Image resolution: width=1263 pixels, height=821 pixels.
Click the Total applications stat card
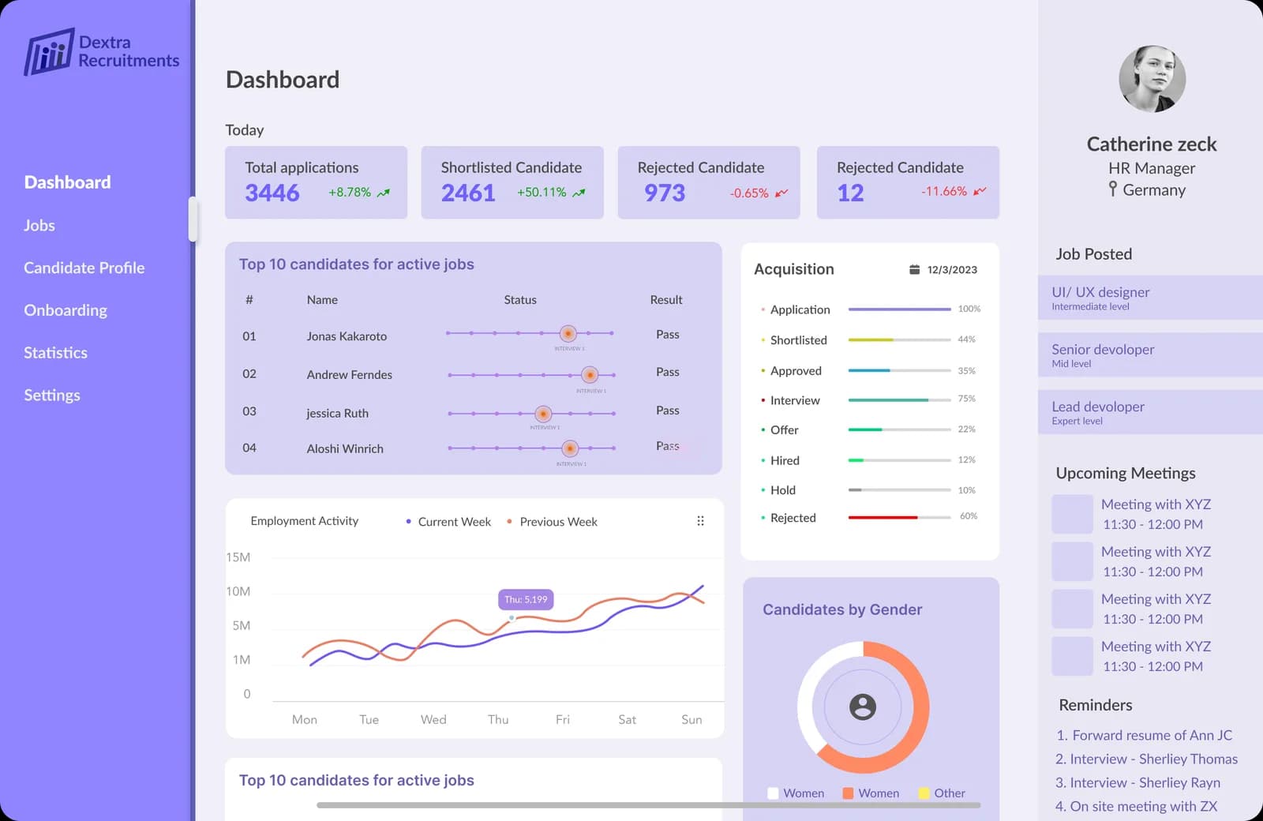[316, 182]
